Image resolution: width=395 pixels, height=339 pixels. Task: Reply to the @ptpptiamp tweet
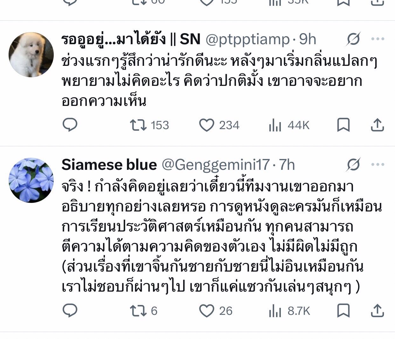pyautogui.click(x=70, y=125)
